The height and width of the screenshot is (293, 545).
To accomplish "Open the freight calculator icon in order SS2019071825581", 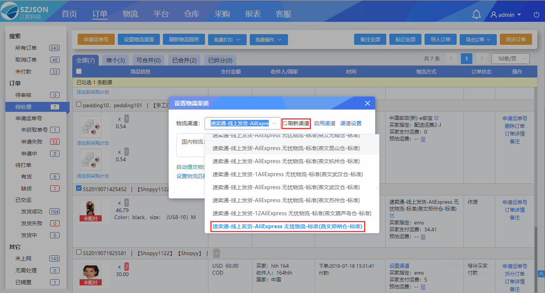I will point(423,287).
